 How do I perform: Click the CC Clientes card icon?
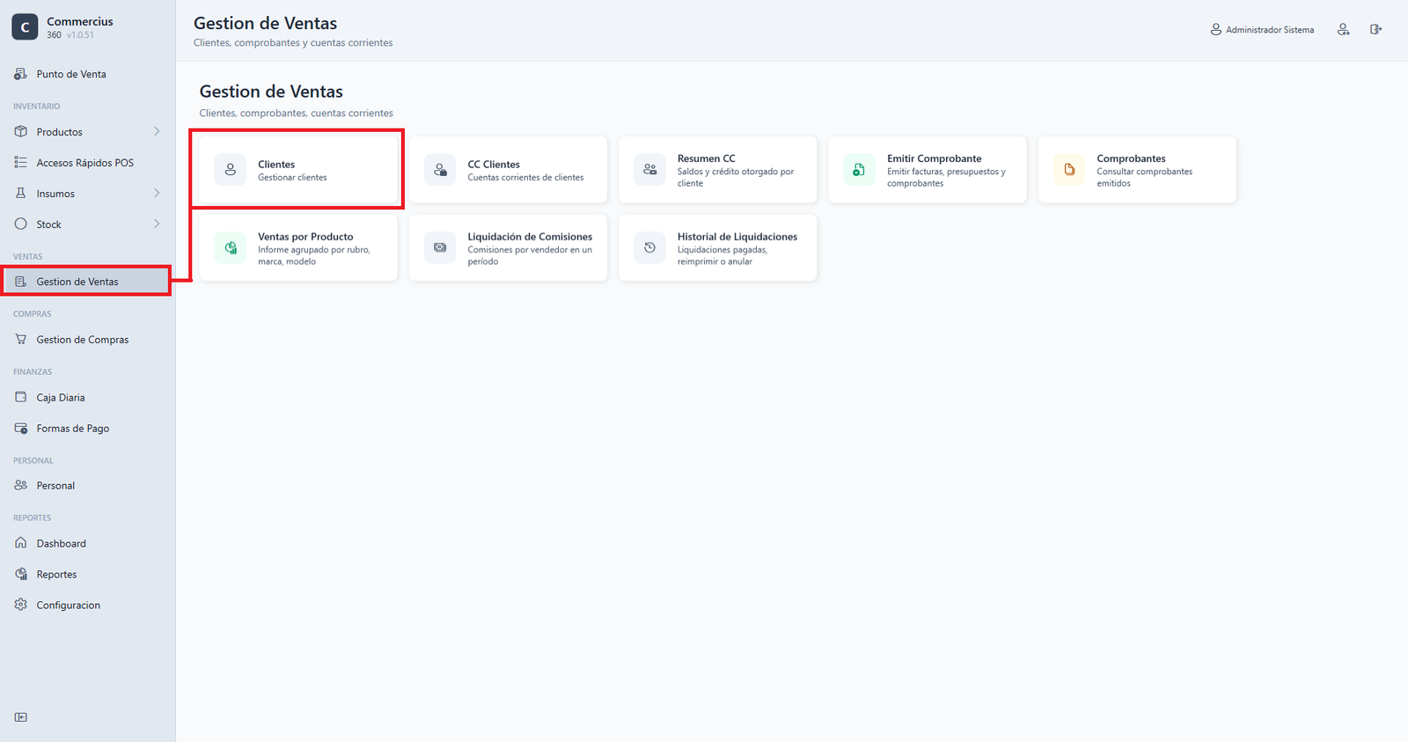click(x=440, y=170)
